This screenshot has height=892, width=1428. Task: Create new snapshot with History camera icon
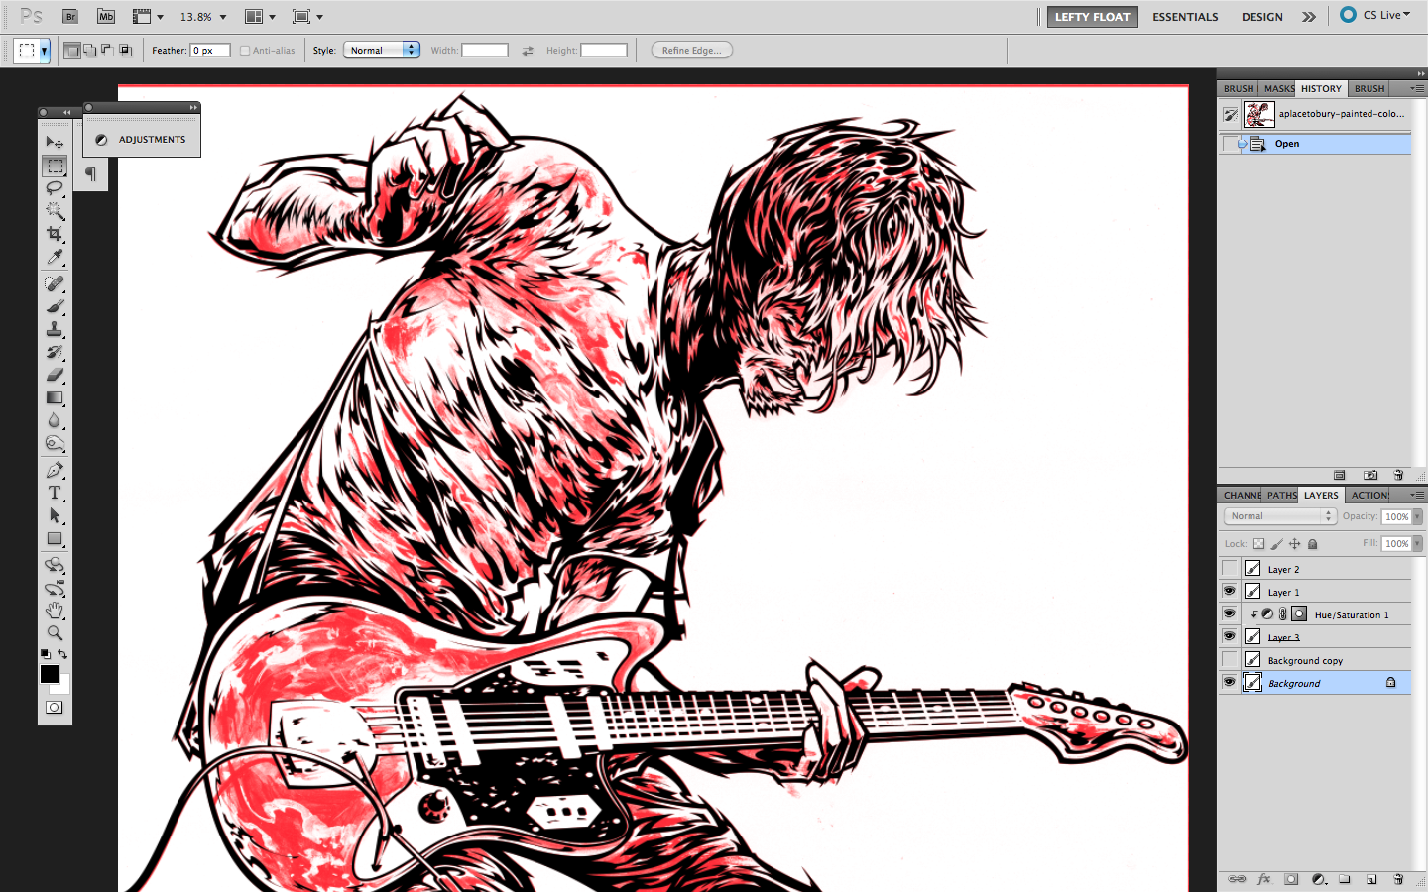[x=1370, y=475]
